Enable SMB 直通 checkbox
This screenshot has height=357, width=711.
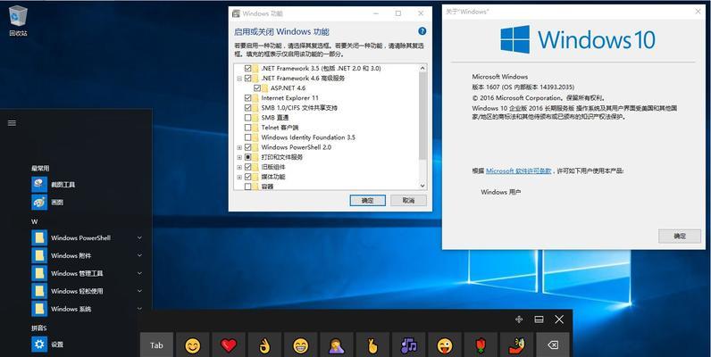tap(247, 118)
